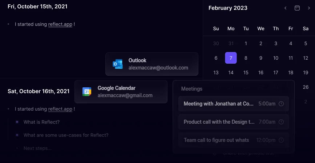Click clock icon on Jonathan meeting

coord(281,104)
